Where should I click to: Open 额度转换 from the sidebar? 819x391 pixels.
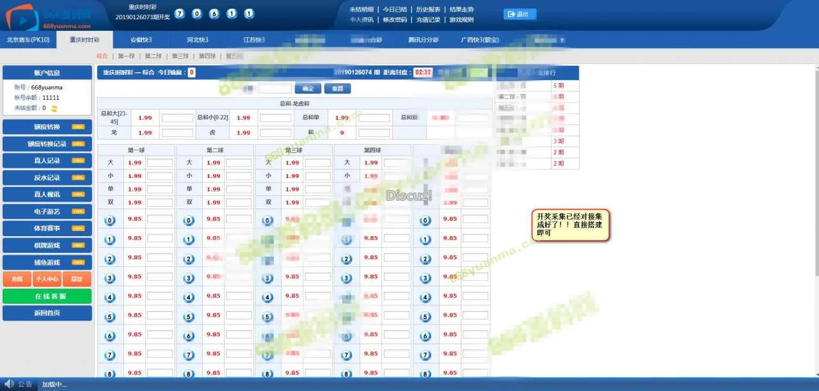tap(47, 127)
